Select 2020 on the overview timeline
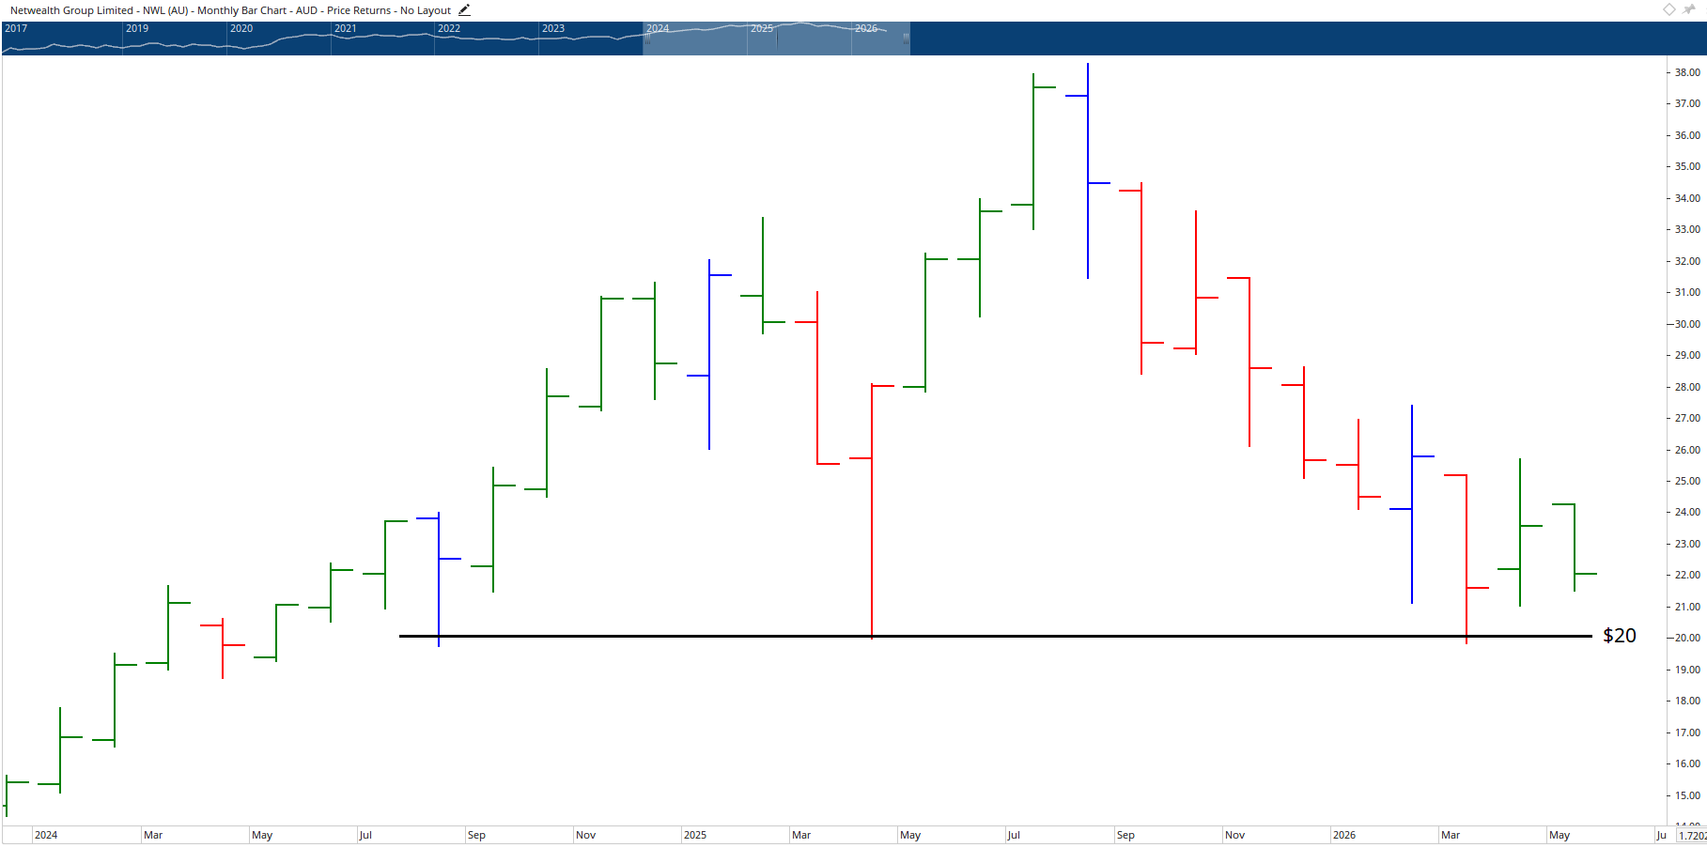Image resolution: width=1707 pixels, height=848 pixels. tap(241, 28)
